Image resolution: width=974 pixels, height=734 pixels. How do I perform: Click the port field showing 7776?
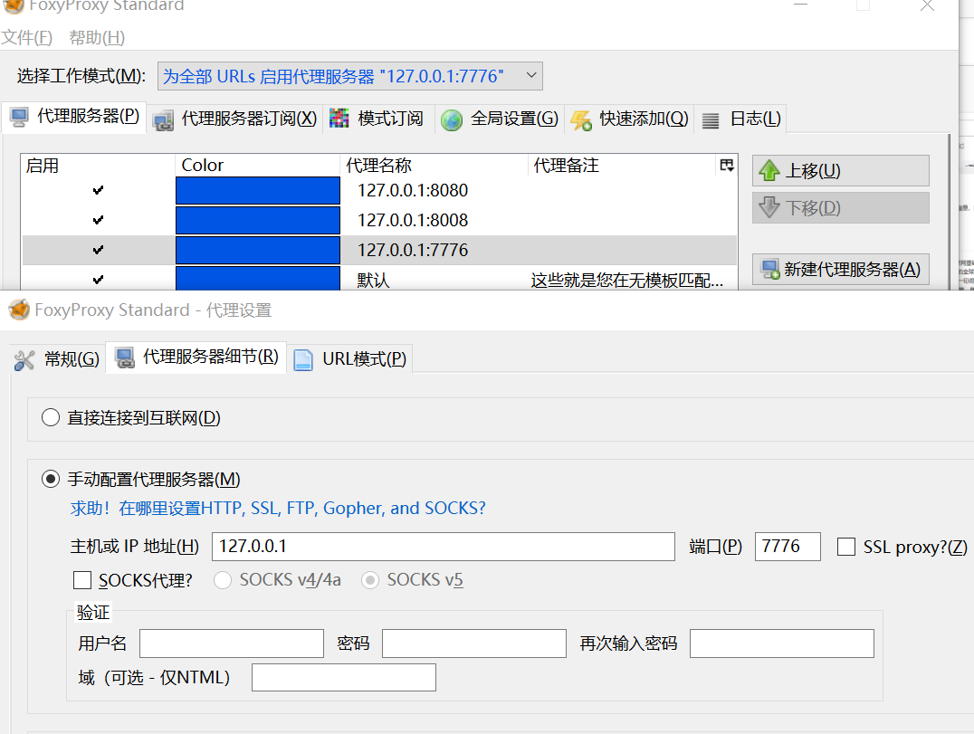point(788,547)
